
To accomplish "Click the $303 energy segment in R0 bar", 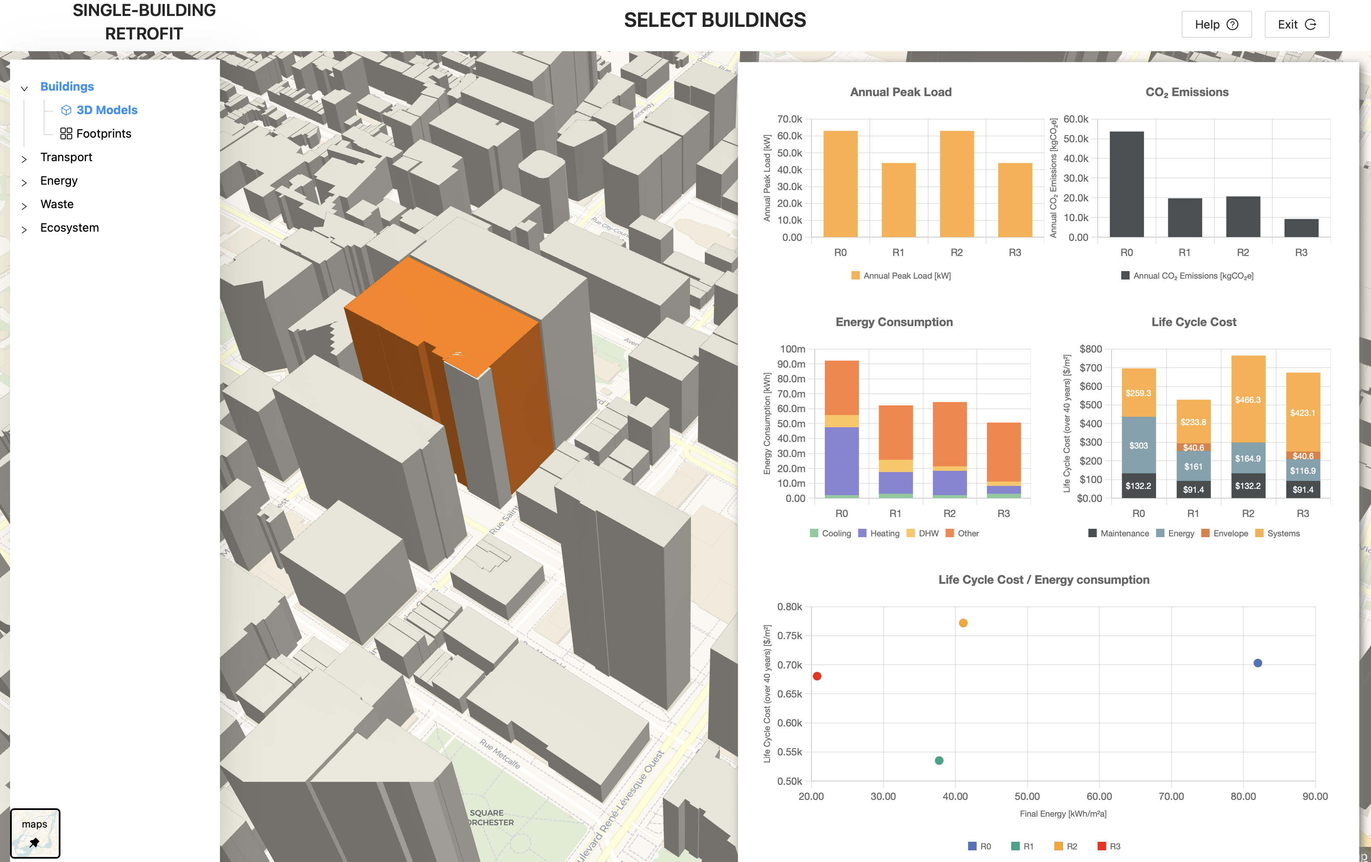I will tap(1138, 445).
